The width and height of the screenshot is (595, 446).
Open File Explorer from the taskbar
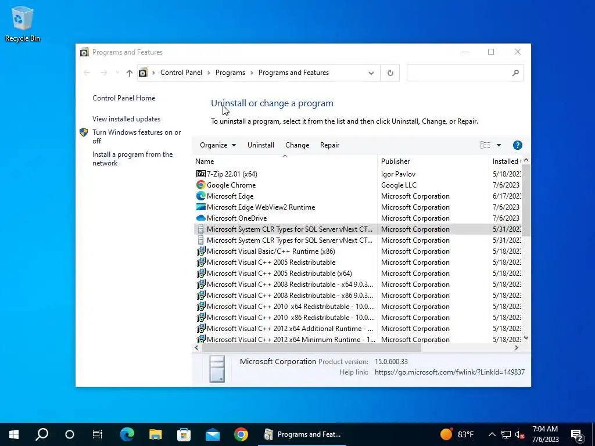point(155,434)
